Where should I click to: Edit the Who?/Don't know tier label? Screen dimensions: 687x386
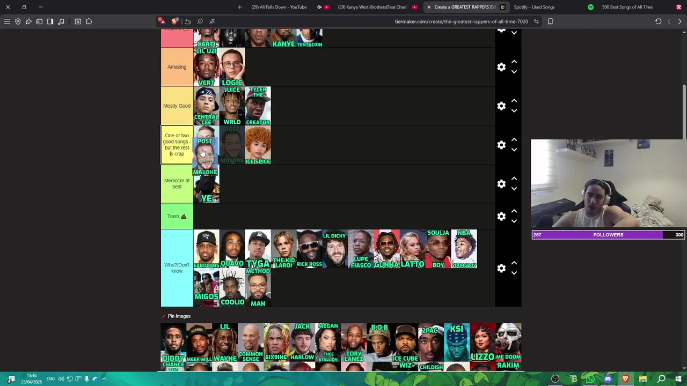pos(177,269)
